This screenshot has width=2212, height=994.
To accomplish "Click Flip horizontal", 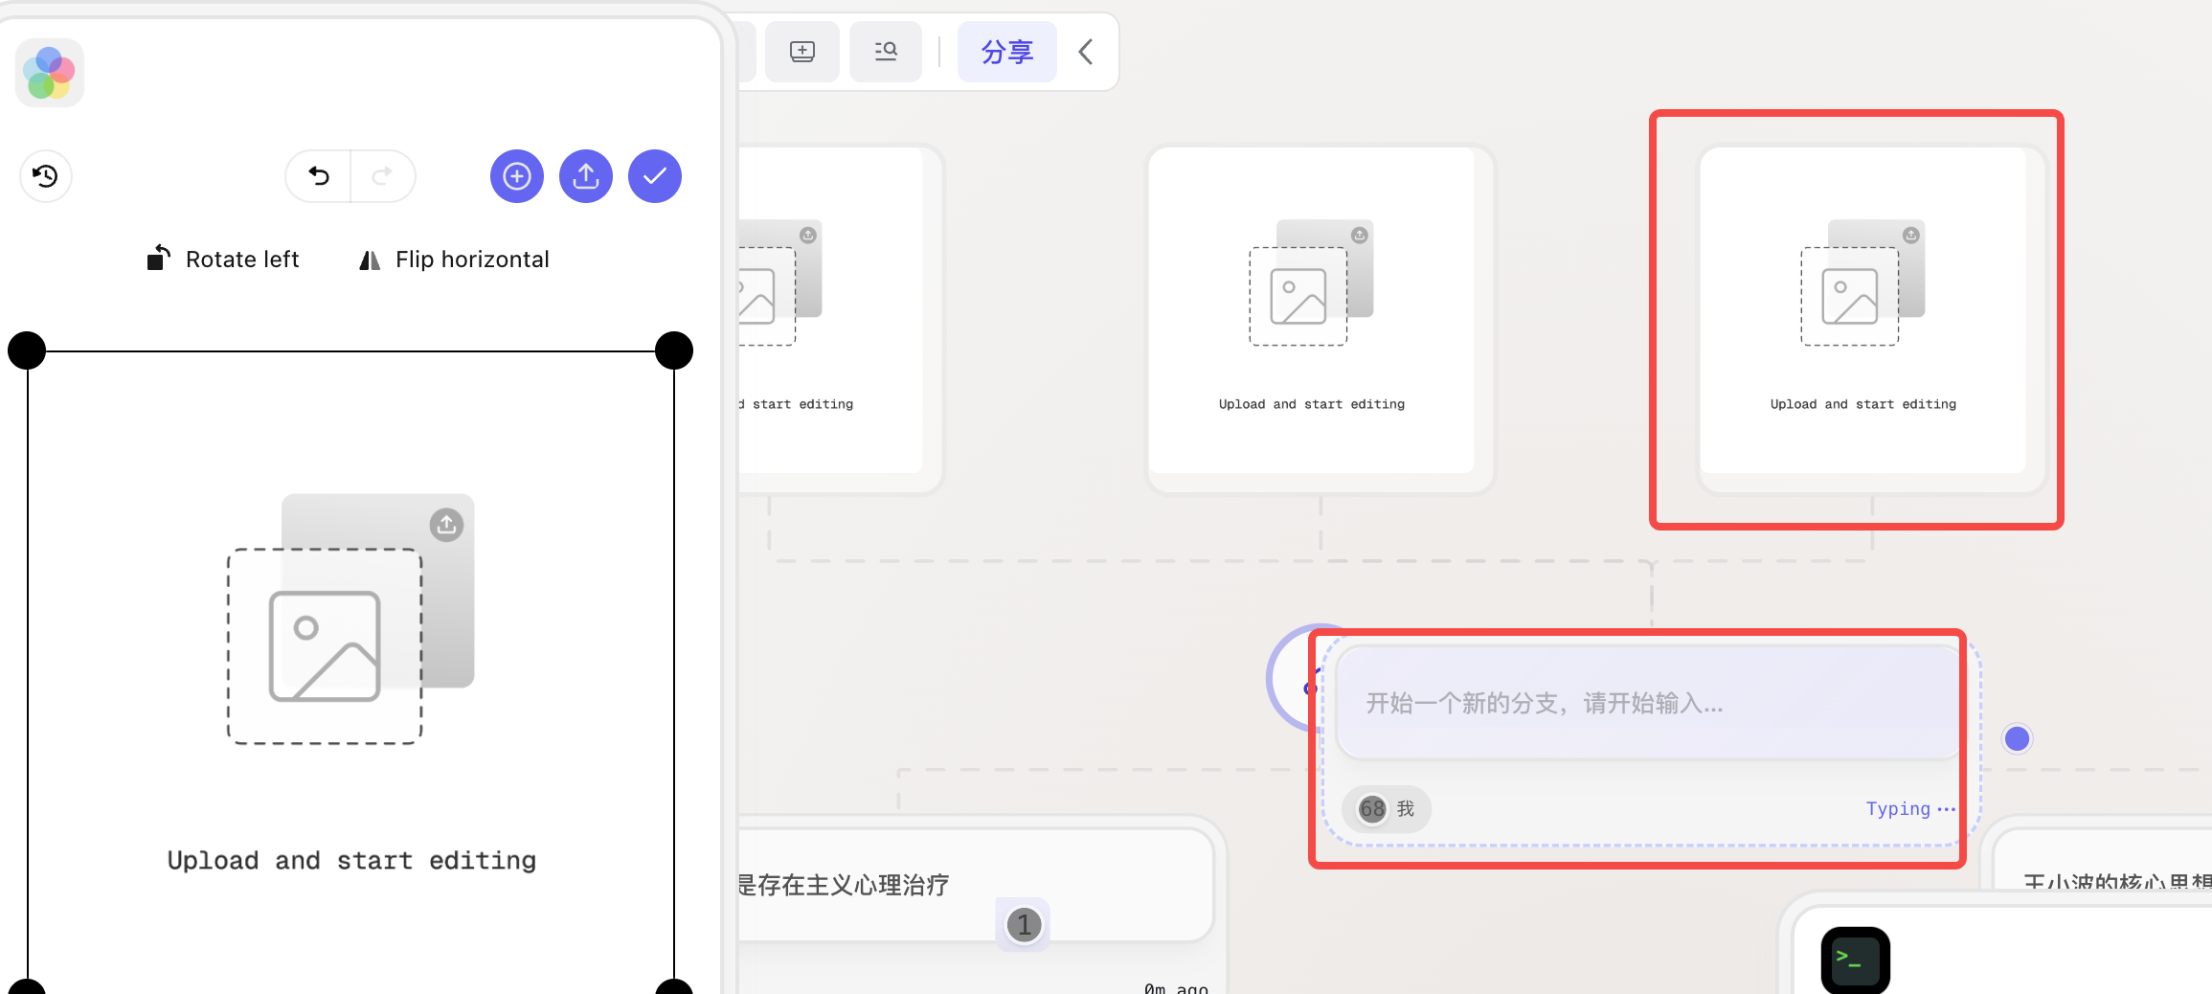I will coord(454,259).
